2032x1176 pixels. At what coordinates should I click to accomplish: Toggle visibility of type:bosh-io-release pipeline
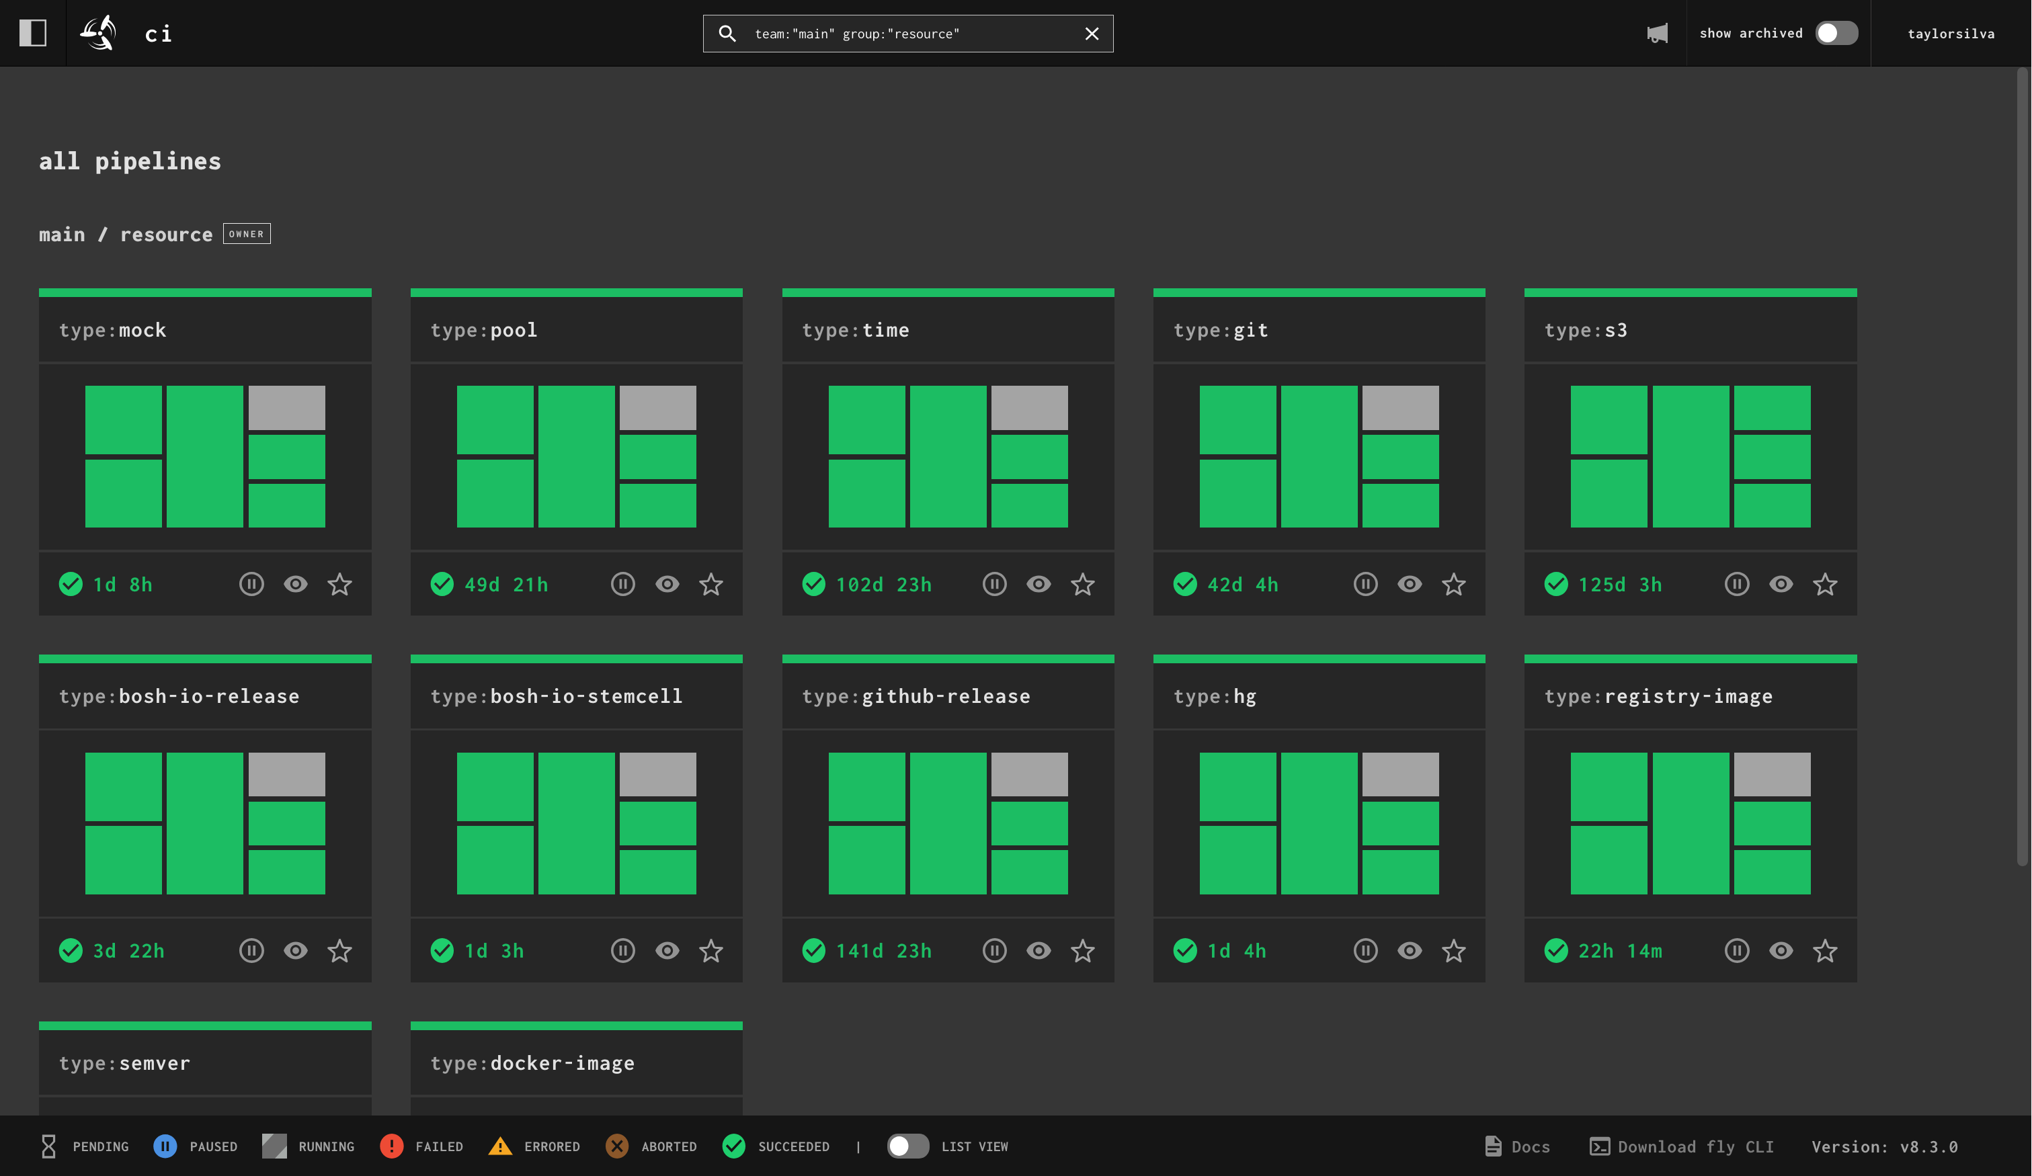(296, 950)
